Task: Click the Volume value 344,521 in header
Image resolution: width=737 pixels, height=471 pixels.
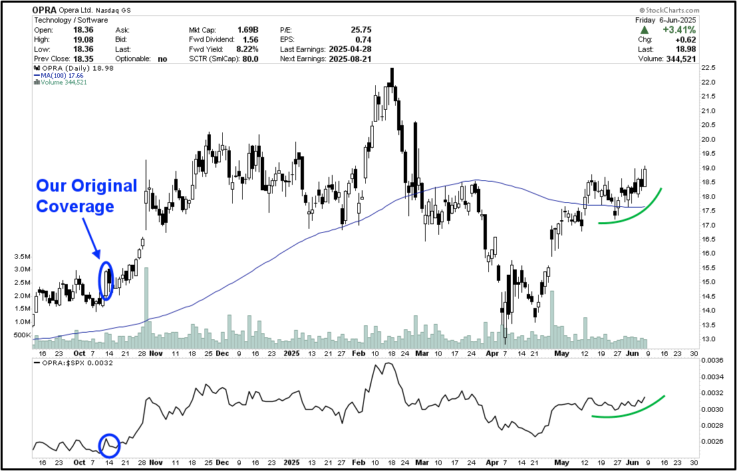Action: (x=680, y=59)
